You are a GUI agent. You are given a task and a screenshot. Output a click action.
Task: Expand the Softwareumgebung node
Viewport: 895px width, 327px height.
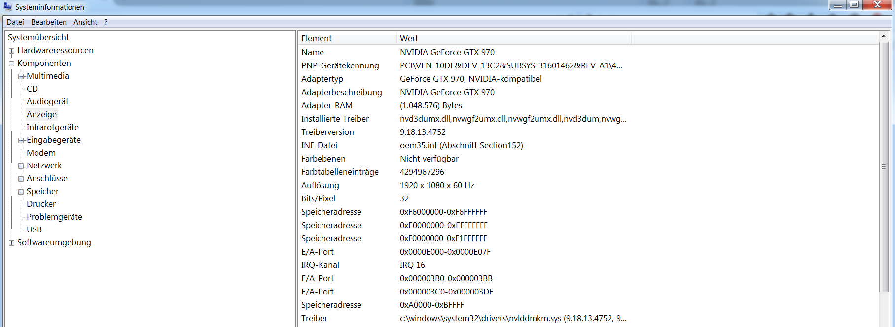pyautogui.click(x=11, y=243)
